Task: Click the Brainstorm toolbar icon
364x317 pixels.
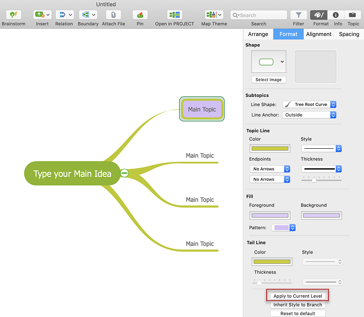Action: [x=14, y=15]
